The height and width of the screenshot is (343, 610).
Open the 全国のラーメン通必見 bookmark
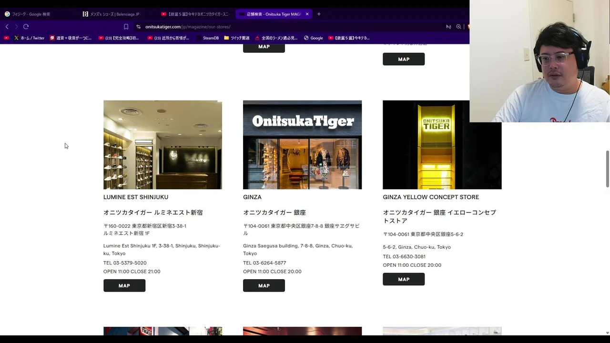(x=276, y=38)
